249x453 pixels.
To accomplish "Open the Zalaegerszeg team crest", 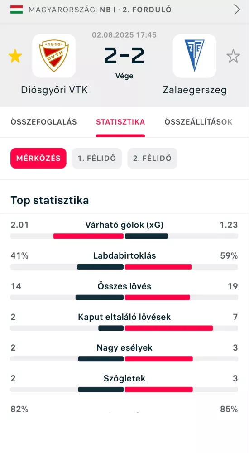I will coord(194,56).
